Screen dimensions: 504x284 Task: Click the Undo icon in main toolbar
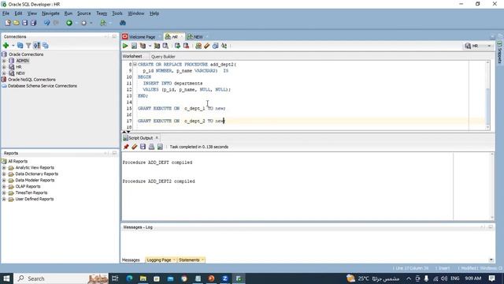47,23
